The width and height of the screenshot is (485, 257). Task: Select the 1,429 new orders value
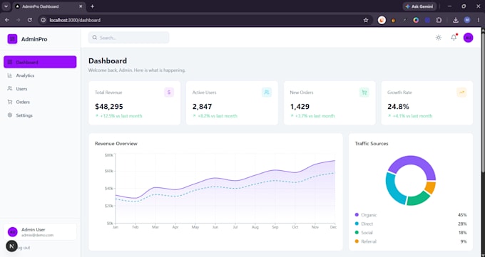point(300,107)
